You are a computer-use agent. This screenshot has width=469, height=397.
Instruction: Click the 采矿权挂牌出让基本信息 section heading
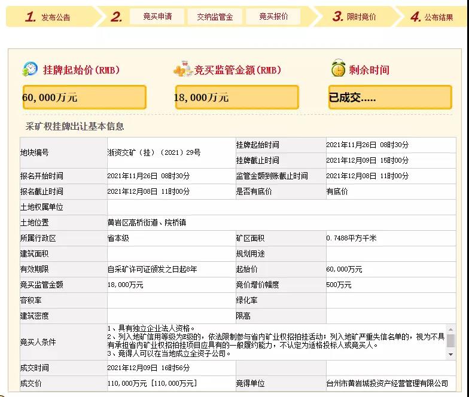tap(75, 127)
